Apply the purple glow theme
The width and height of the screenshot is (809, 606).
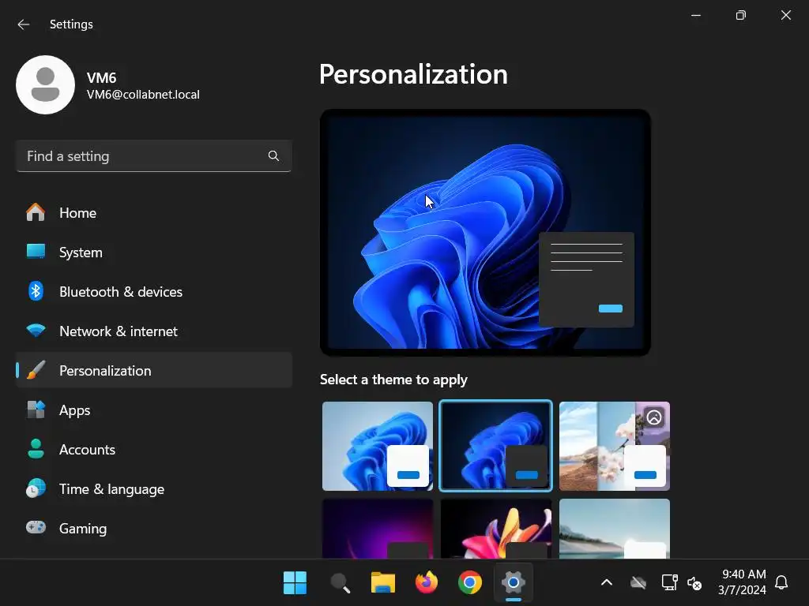pyautogui.click(x=377, y=529)
